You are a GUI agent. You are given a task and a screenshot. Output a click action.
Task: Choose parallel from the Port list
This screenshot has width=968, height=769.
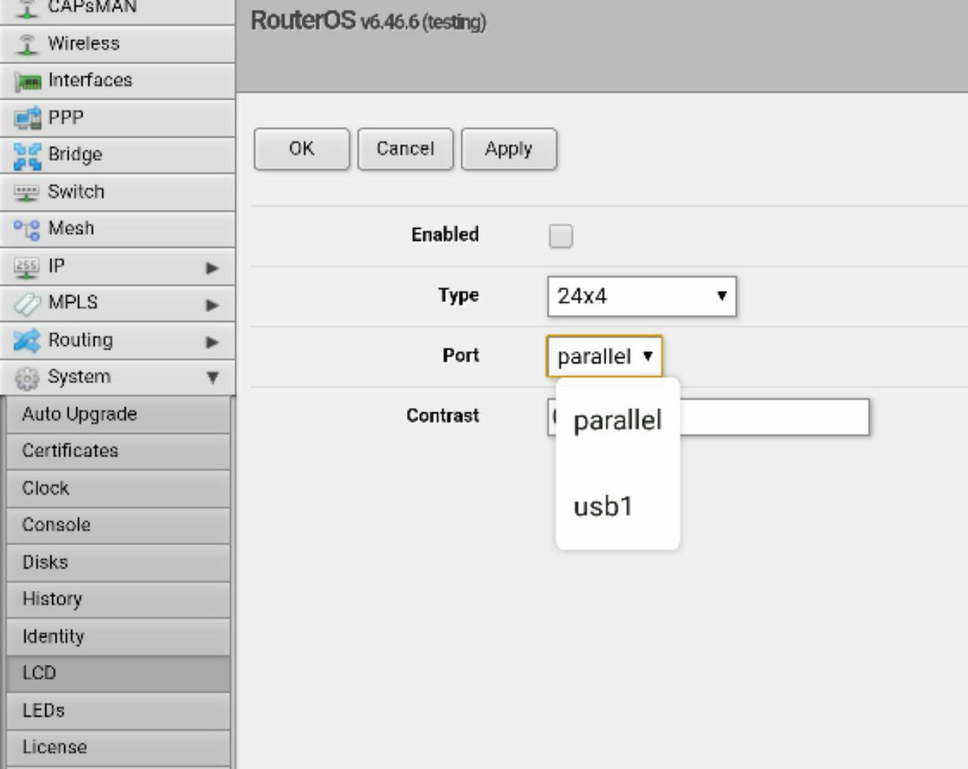click(x=618, y=420)
